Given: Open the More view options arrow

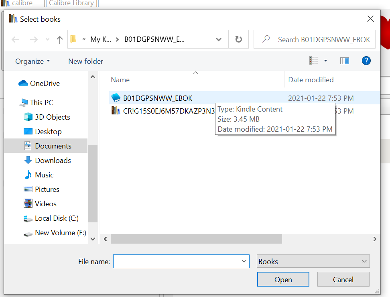Looking at the screenshot, I should tap(325, 61).
